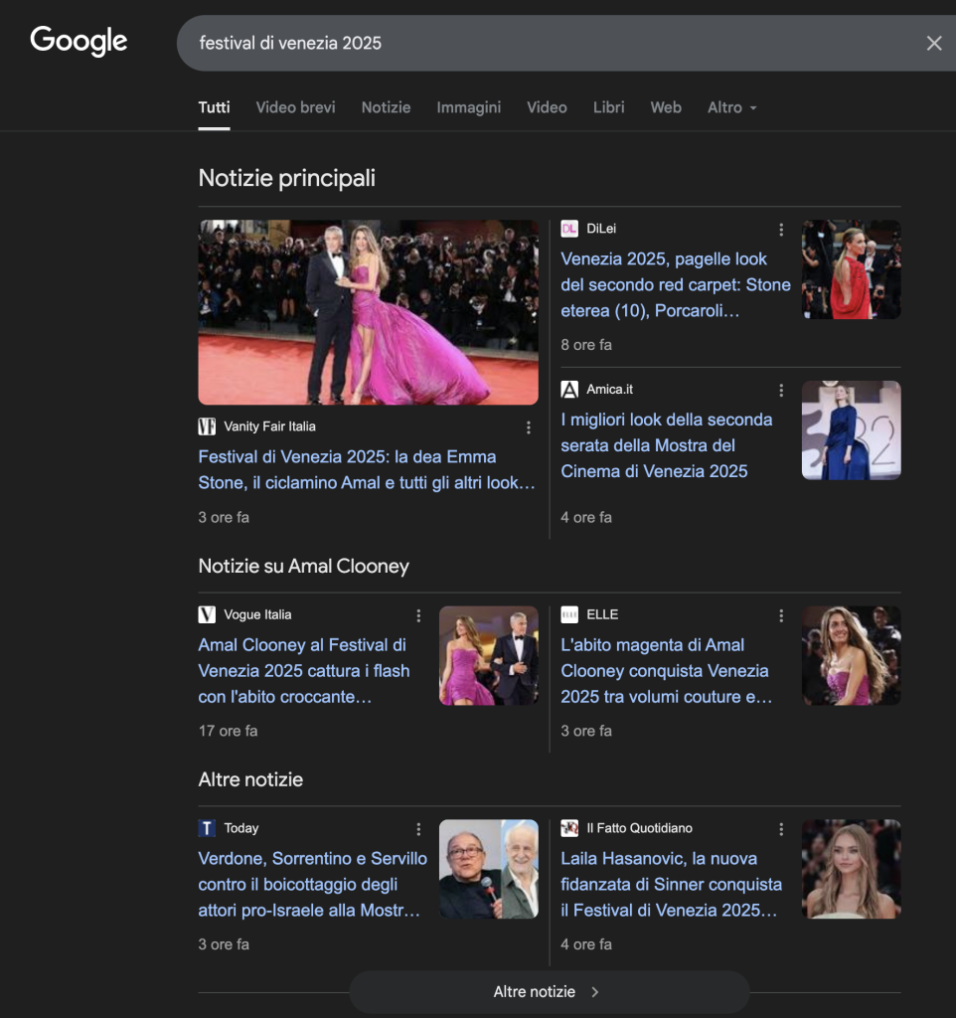Screen dimensions: 956x1018
Task: Clear the search box with the X icon
Action: tap(933, 43)
